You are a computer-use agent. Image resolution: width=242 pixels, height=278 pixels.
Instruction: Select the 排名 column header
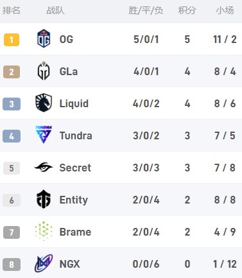(x=12, y=10)
